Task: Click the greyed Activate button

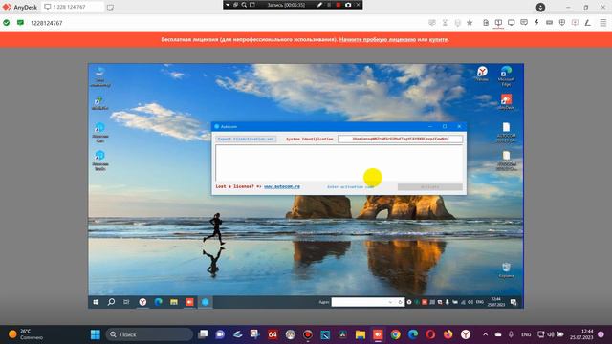Action: (x=429, y=187)
